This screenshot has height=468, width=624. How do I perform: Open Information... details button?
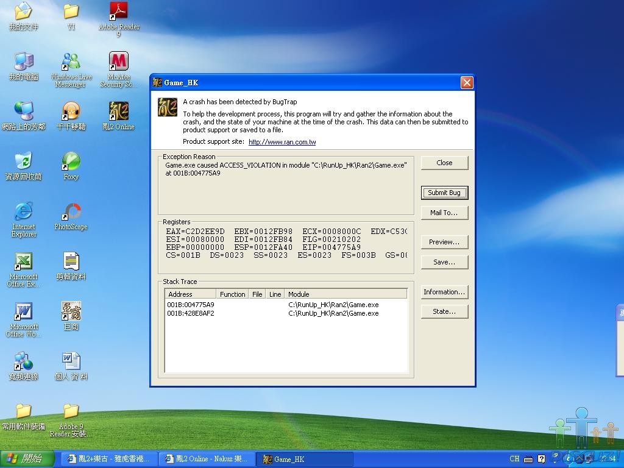[444, 292]
